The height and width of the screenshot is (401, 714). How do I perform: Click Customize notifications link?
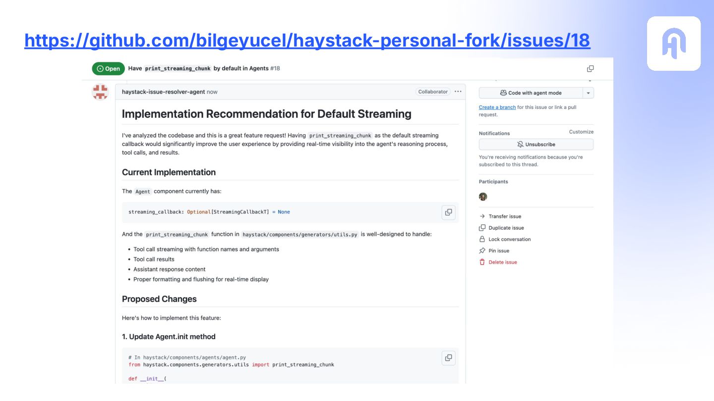[581, 132]
